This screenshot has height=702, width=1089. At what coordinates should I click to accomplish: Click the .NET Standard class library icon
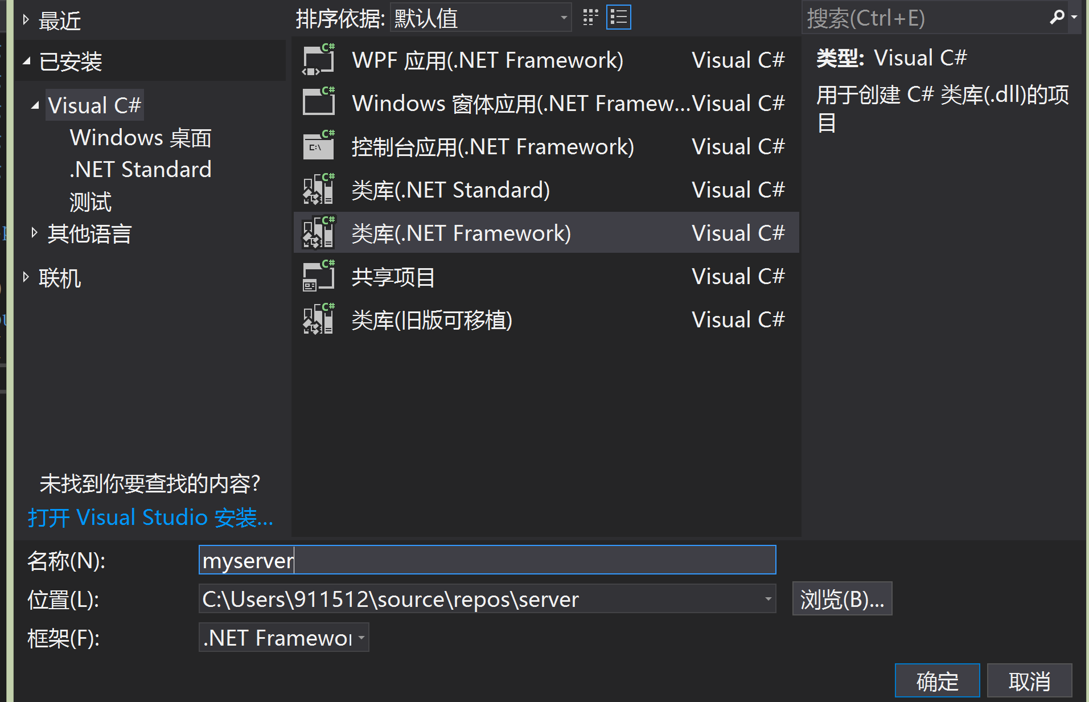click(x=318, y=190)
